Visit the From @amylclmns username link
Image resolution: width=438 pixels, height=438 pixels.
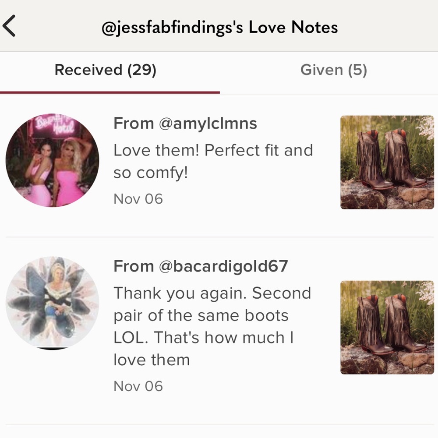[185, 123]
